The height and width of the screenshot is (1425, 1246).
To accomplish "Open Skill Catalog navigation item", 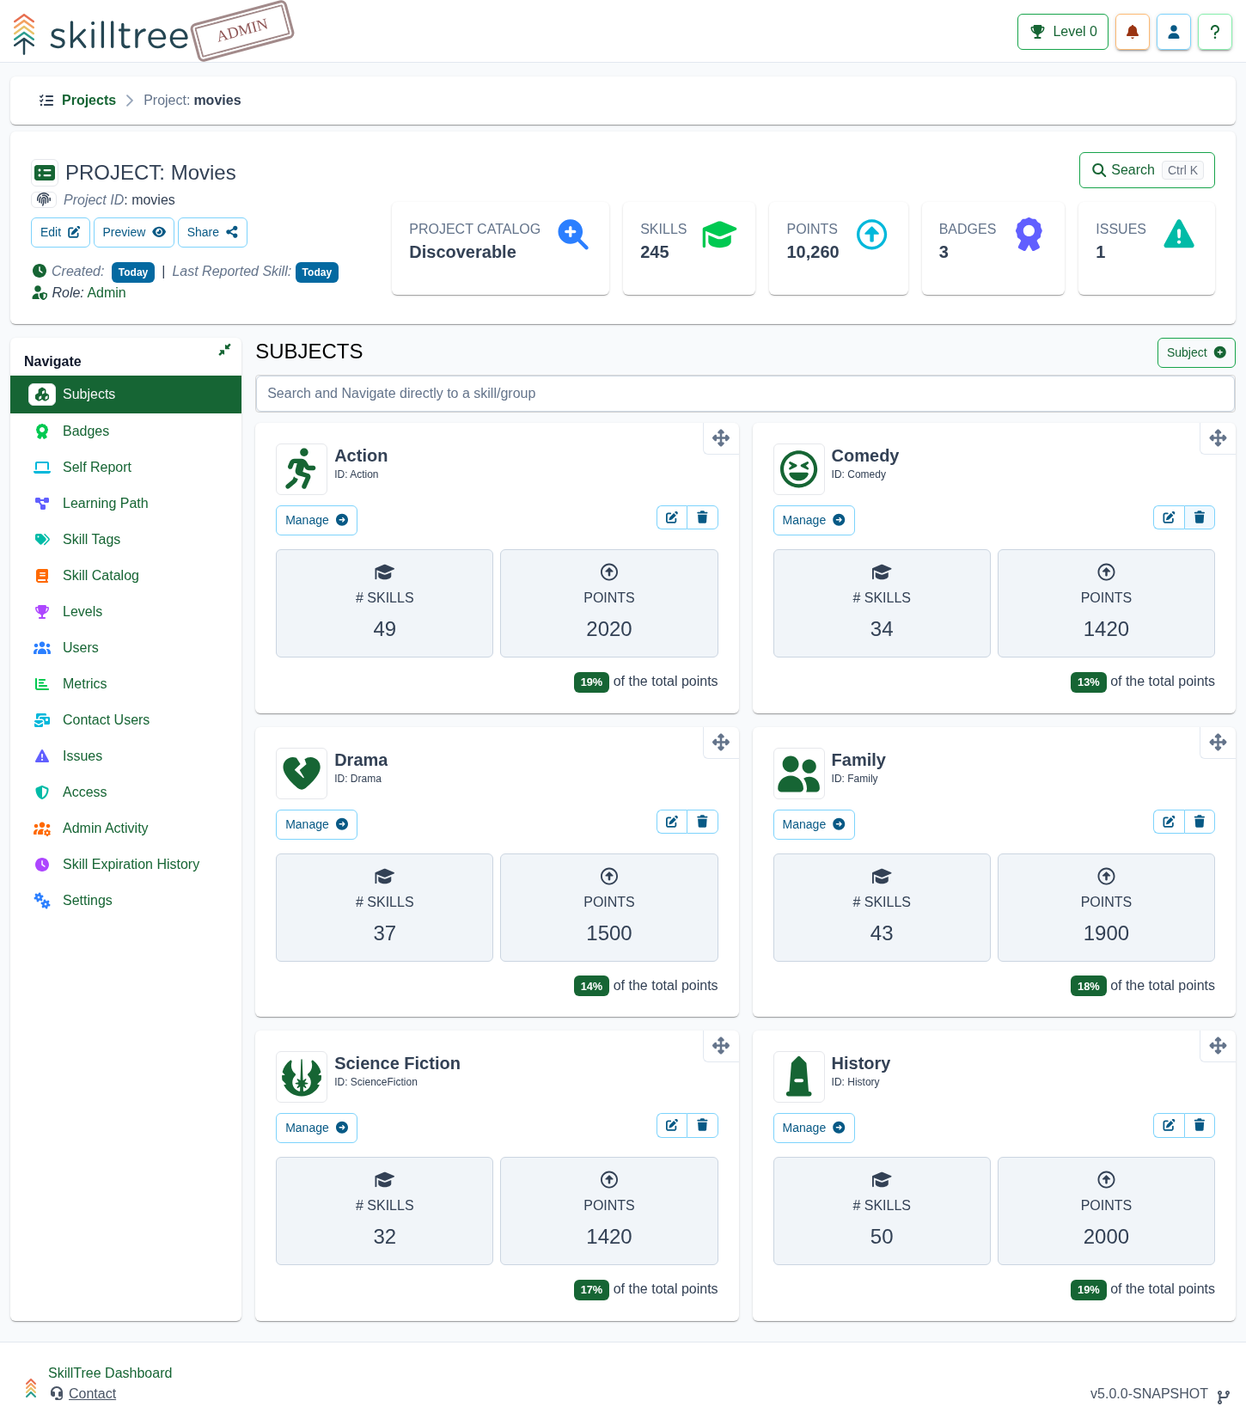I will [x=125, y=576].
